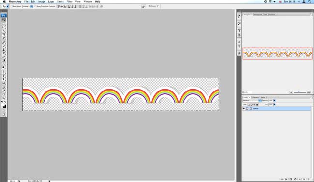Select the Layer 0 row
Screen dimensions: 314x182
[276, 109]
